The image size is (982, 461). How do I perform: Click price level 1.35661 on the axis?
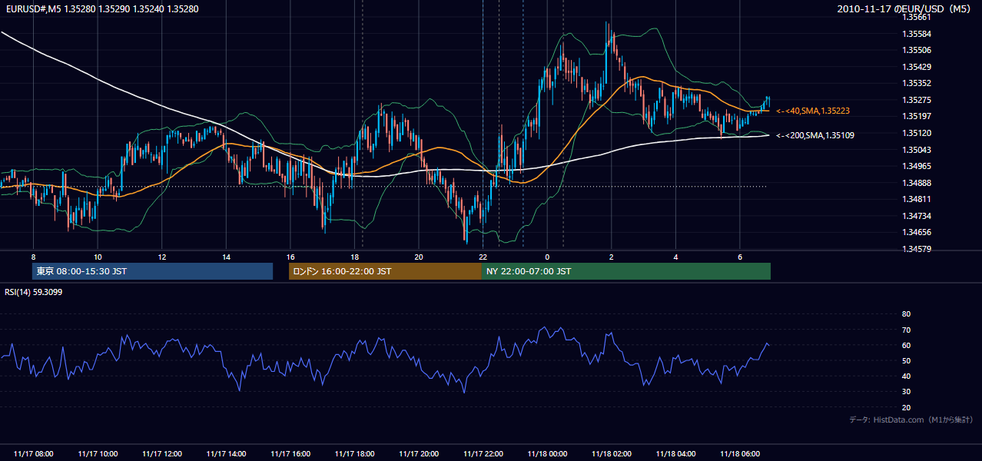click(918, 17)
